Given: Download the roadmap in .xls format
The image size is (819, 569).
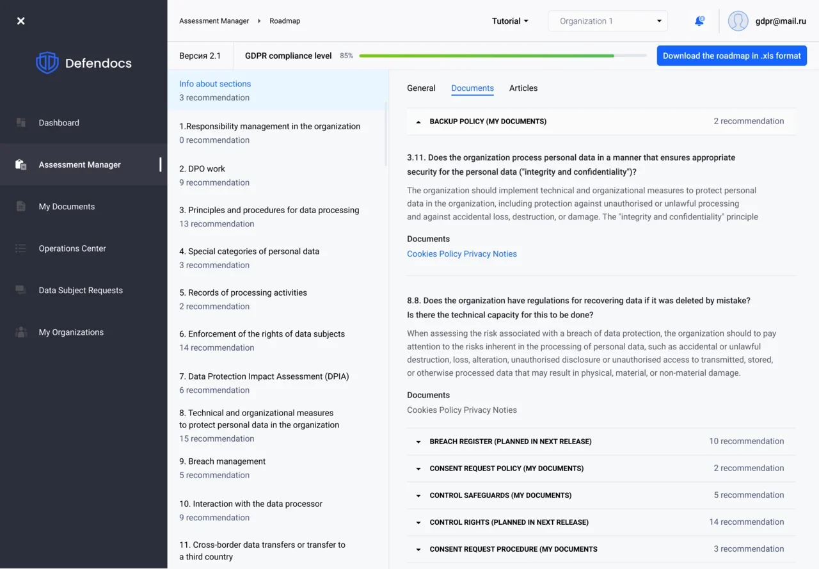Looking at the screenshot, I should [x=731, y=56].
